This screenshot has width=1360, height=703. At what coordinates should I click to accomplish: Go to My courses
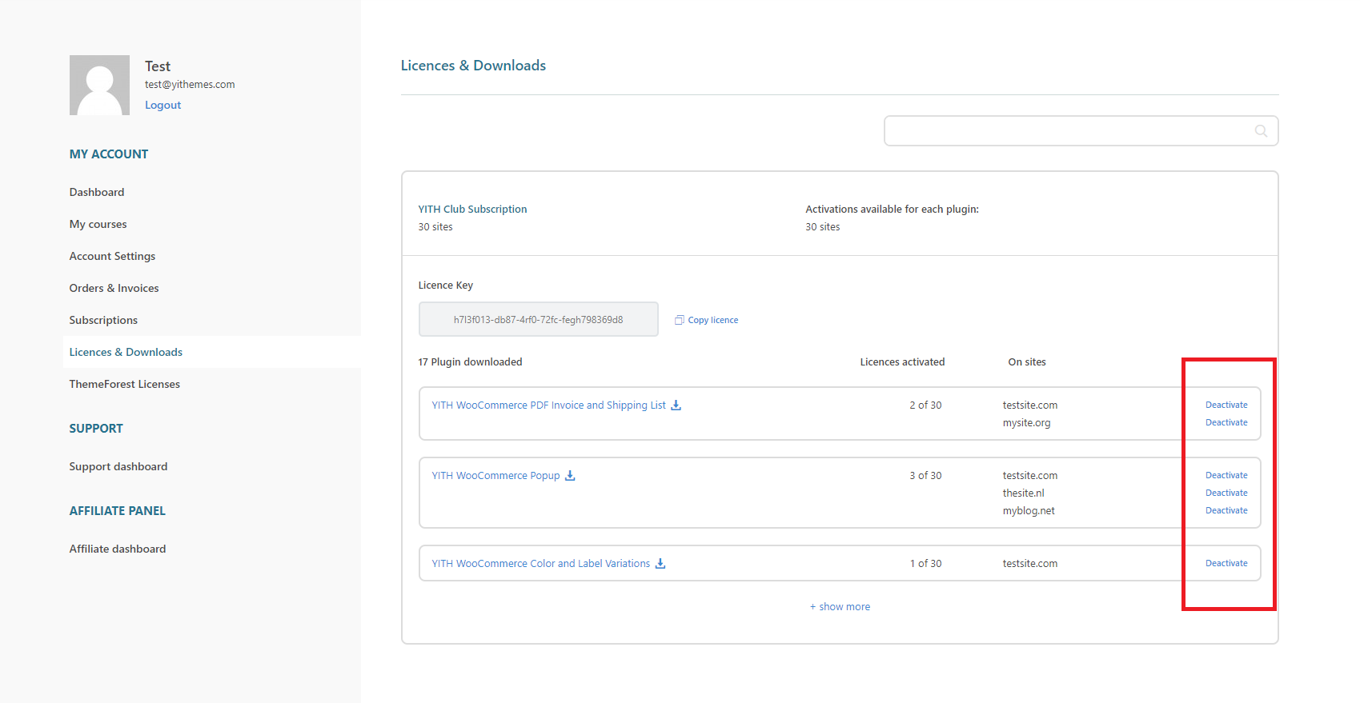coord(98,224)
